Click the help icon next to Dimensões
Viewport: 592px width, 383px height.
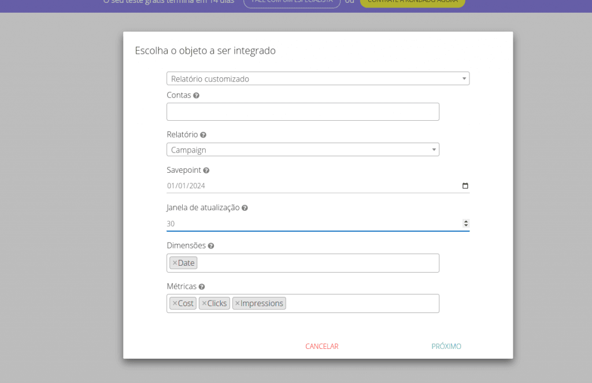click(211, 246)
